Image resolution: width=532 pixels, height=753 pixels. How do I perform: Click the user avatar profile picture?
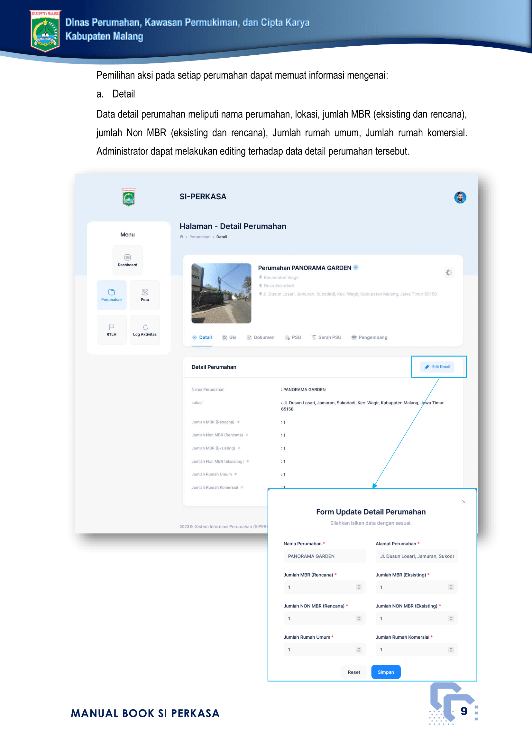pos(460,197)
